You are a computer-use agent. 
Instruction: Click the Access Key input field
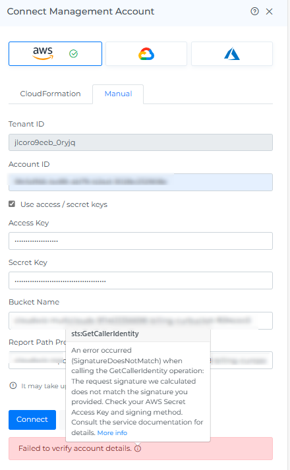140,241
